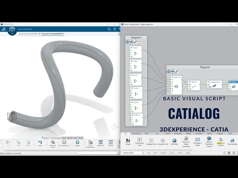Screen dimensions: 238x178
Task: Open dropdown arrow next to Update
Action: tap(83, 144)
